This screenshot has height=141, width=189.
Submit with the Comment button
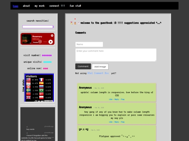[83, 66]
